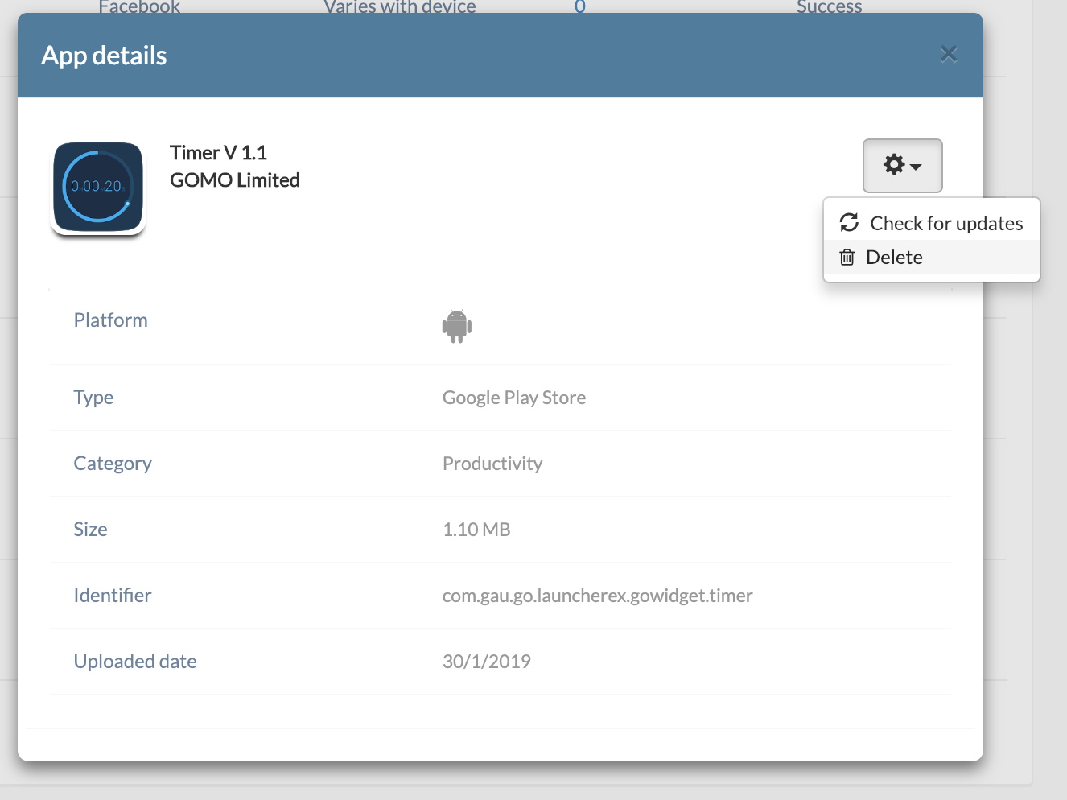Screen dimensions: 1067x800
Task: Click the Platform row label
Action: point(111,320)
